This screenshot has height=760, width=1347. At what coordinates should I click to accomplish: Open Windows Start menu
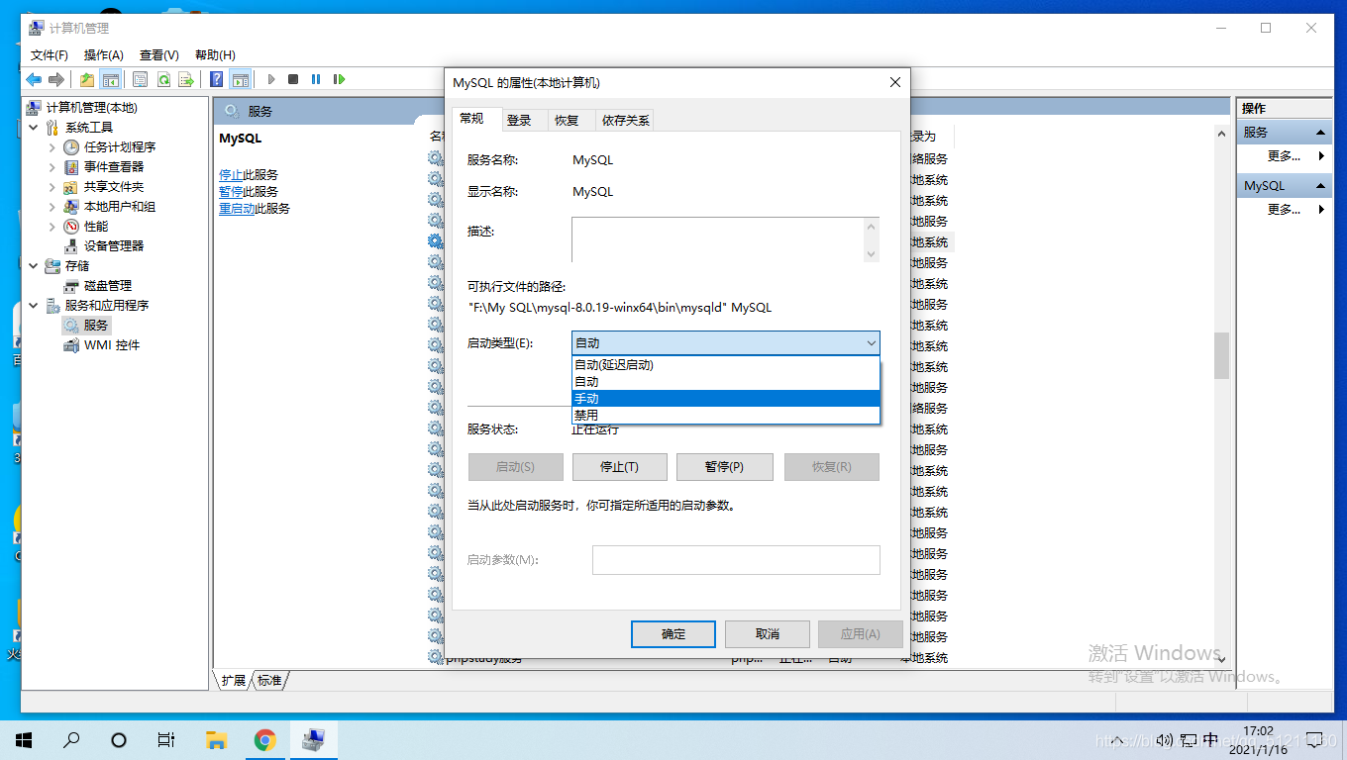[24, 739]
